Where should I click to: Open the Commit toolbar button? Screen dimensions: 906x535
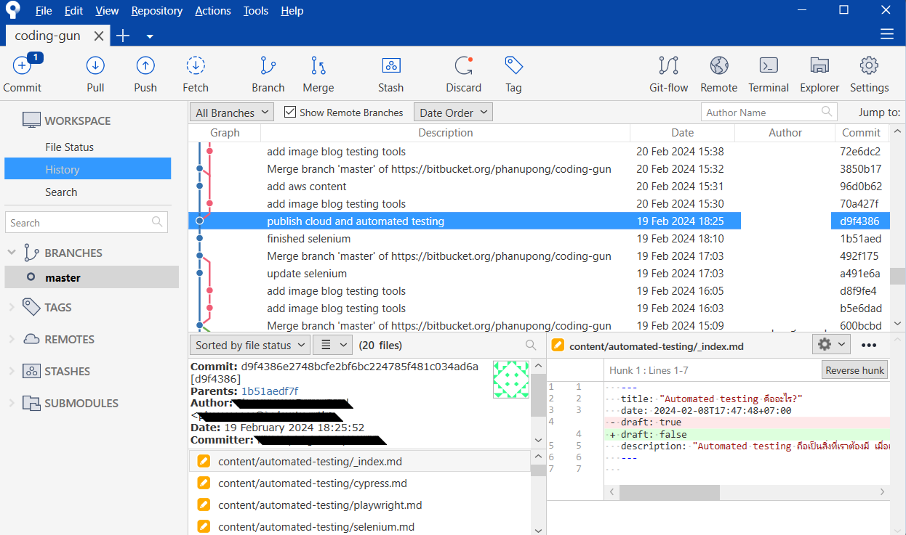tap(23, 73)
